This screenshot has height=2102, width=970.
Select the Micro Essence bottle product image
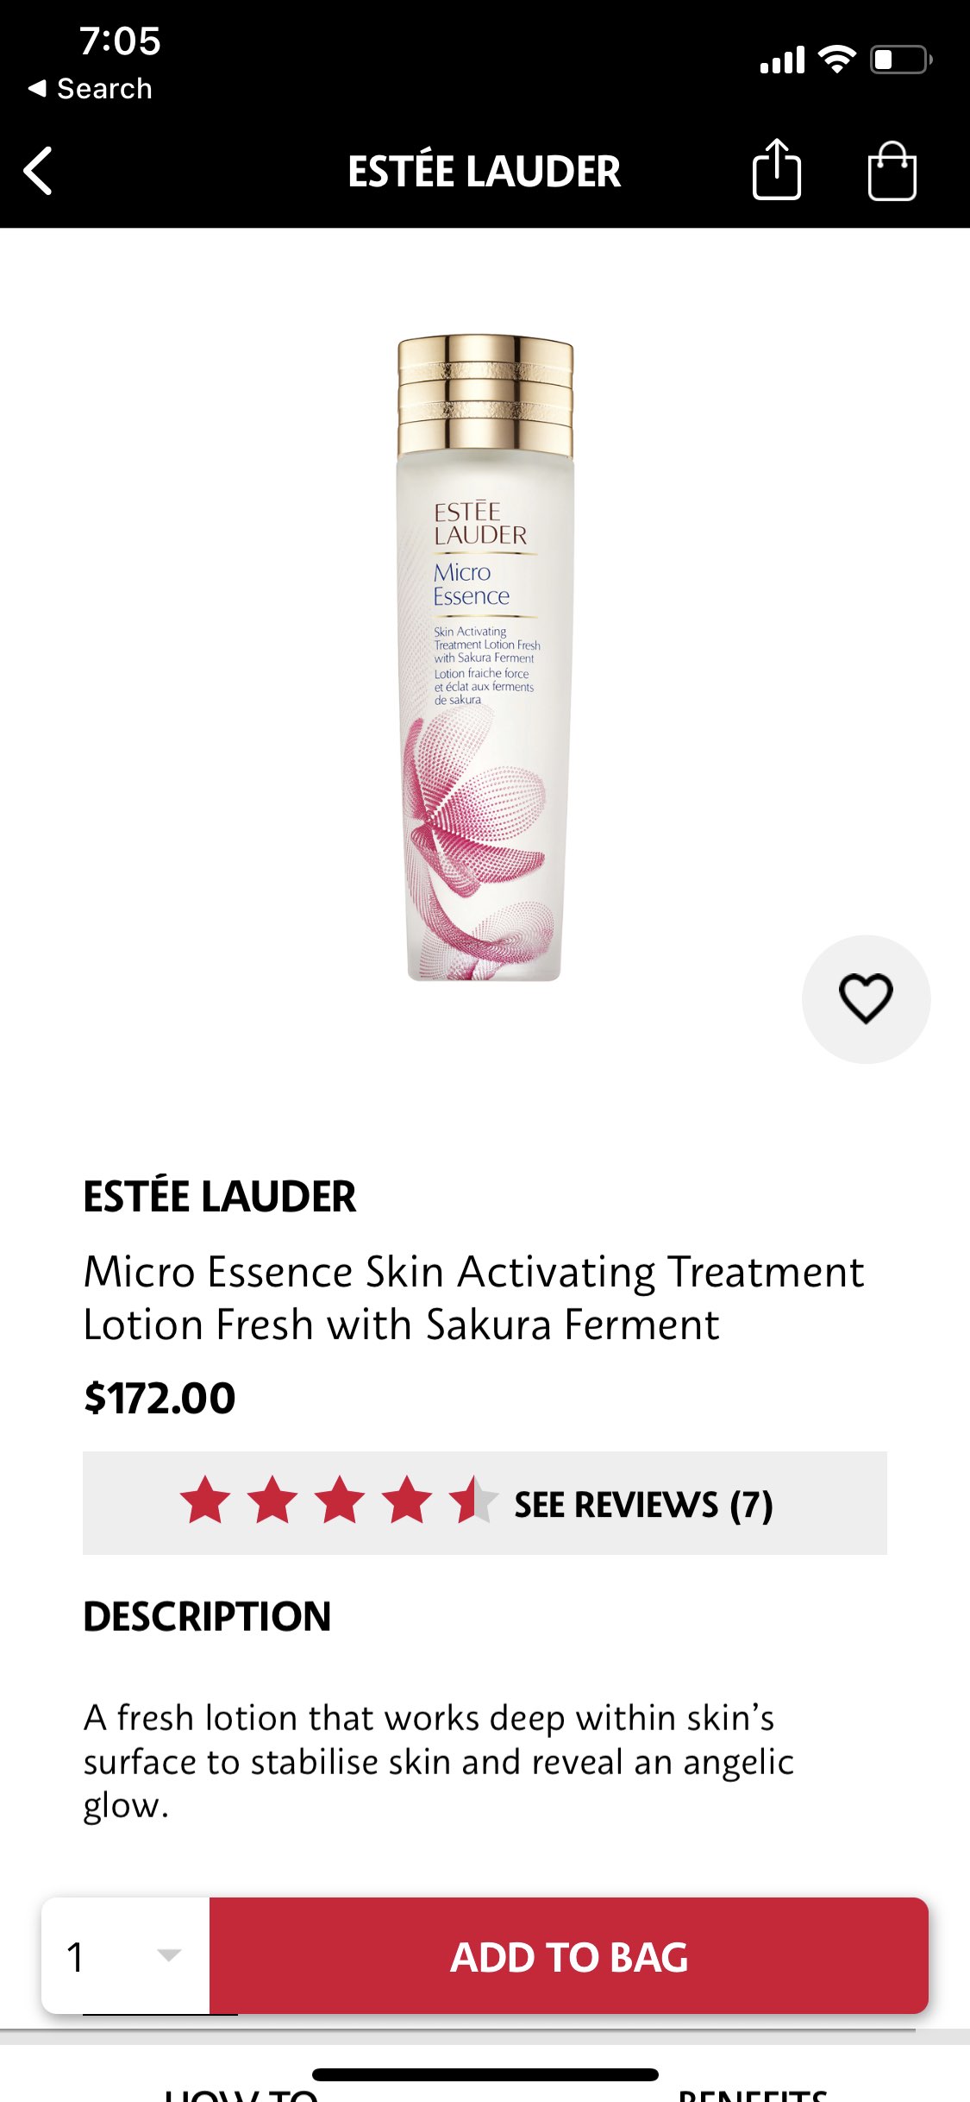tap(485, 658)
